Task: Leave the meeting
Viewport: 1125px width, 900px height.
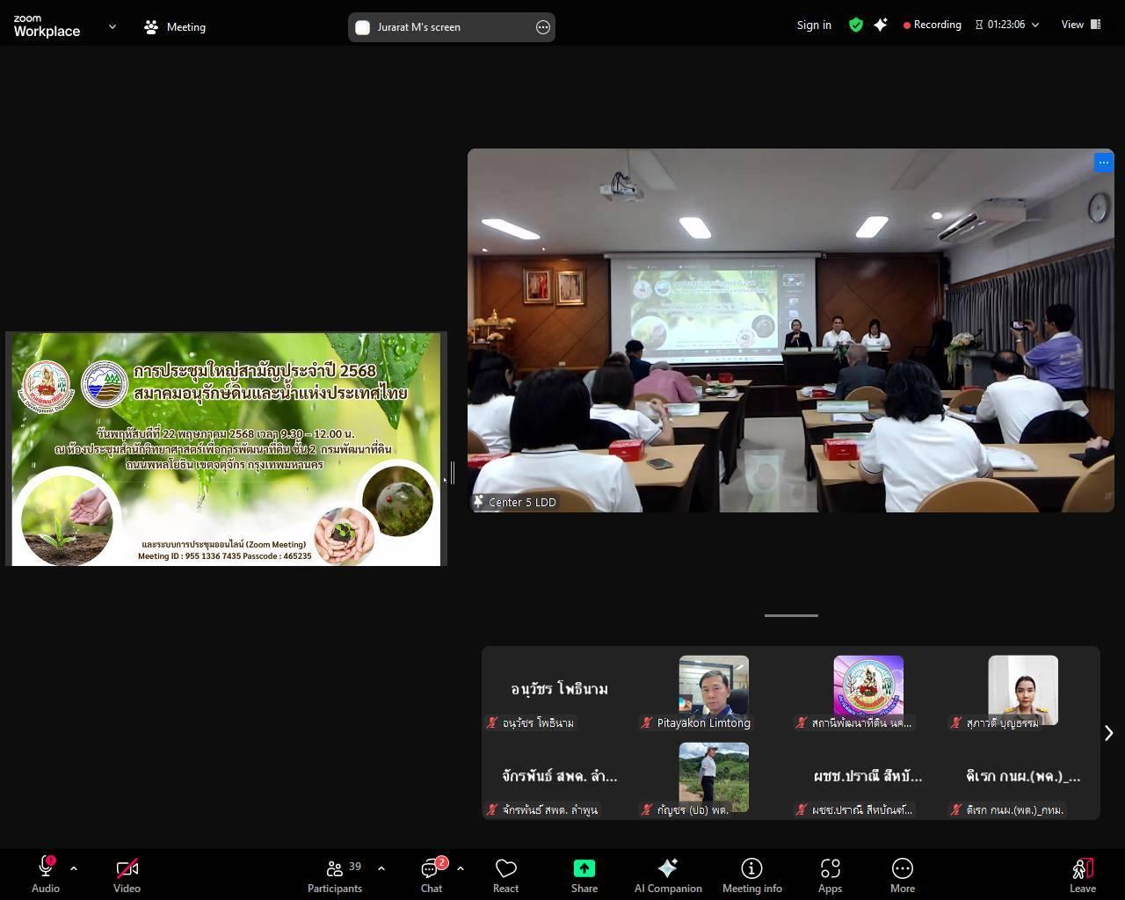Action: pyautogui.click(x=1082, y=875)
